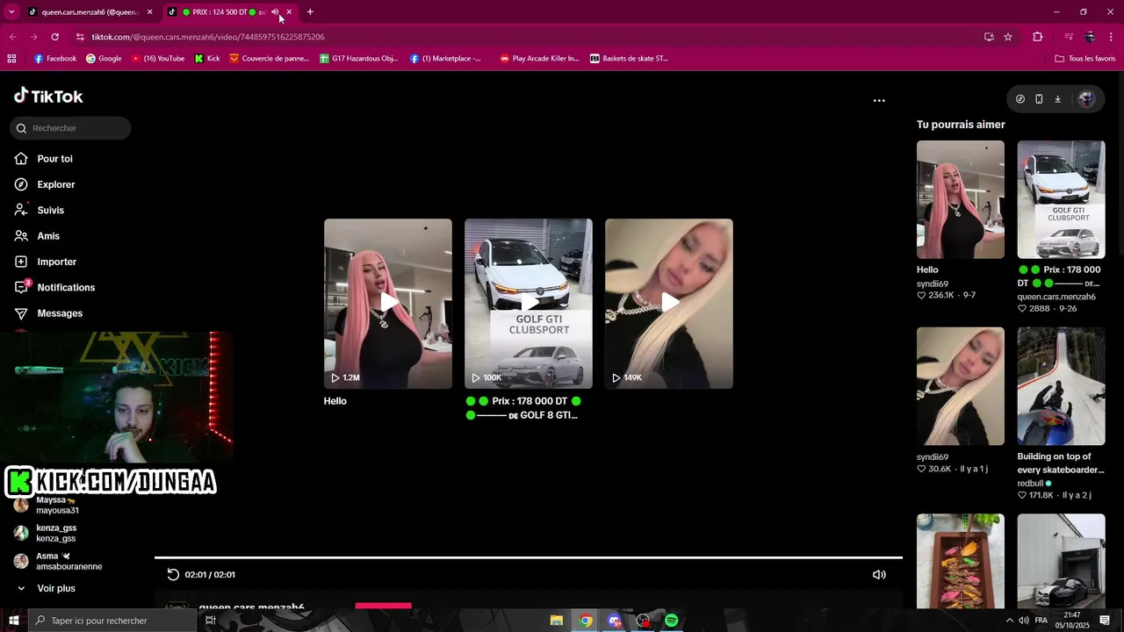
Task: Bookmark this page with star icon
Action: (x=1008, y=37)
